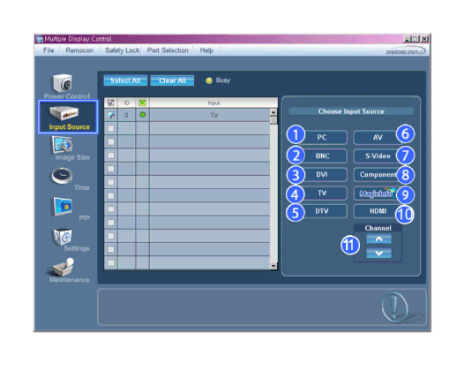Click the Clear All button
464x365 pixels.
pos(173,80)
